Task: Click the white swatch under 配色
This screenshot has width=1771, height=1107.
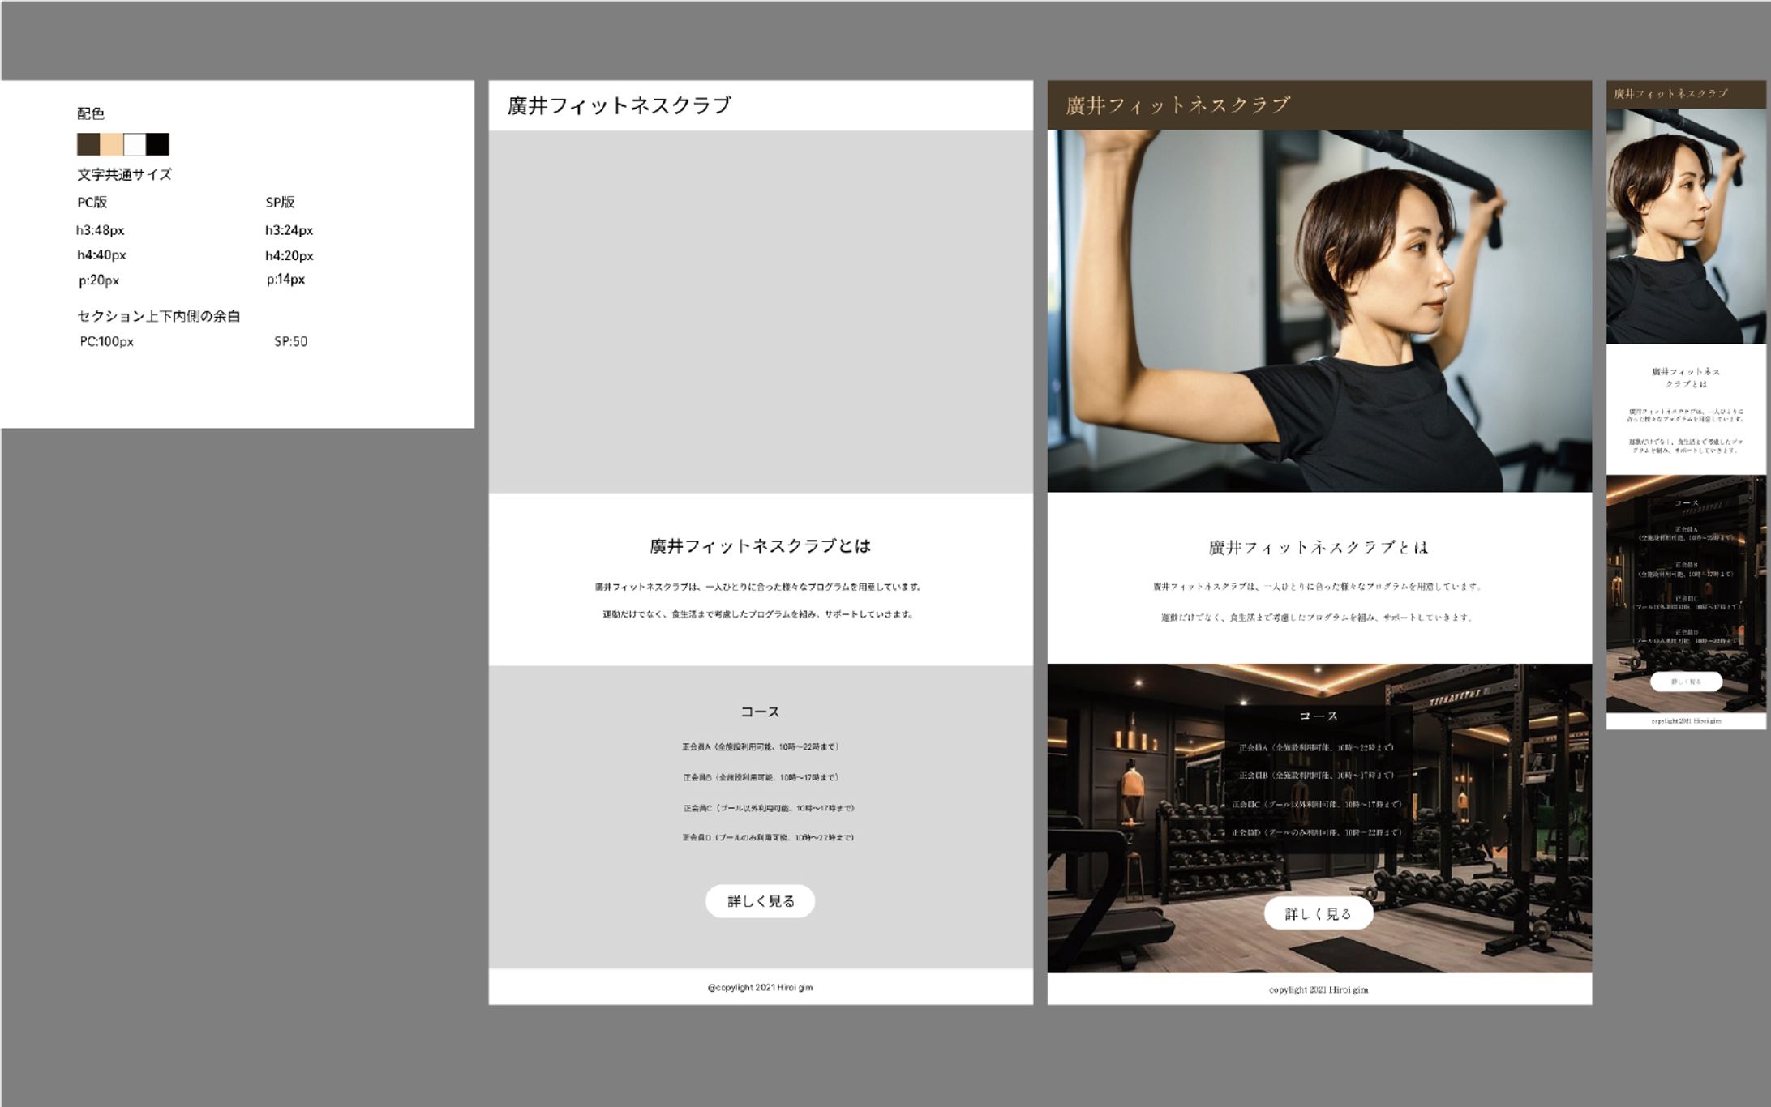Action: pos(135,144)
